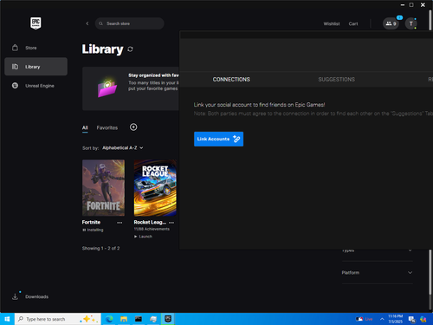Focus the Search store field
The image size is (433, 325).
click(x=130, y=23)
